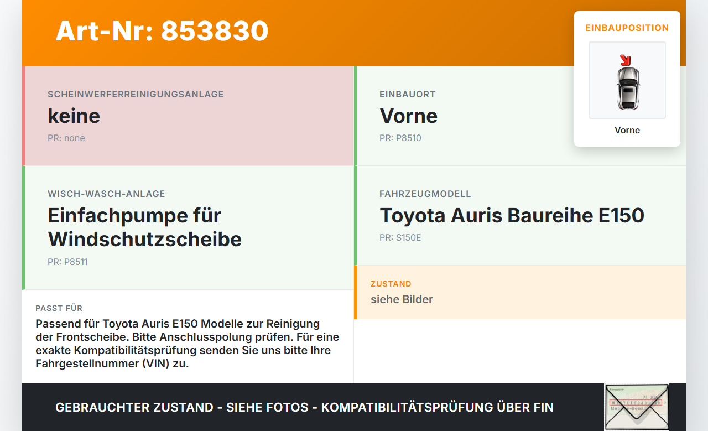
Task: Select the ZUSTAND label
Action: point(391,284)
